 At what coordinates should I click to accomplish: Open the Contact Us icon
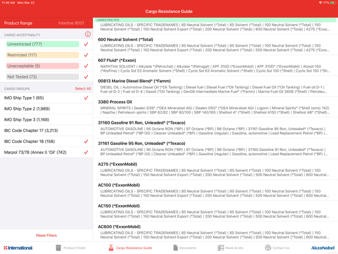(268, 248)
